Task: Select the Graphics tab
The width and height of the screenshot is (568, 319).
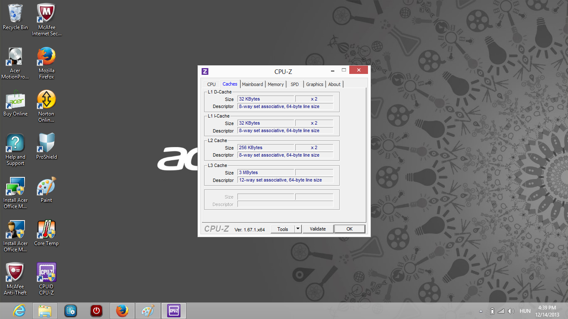Action: coord(315,84)
